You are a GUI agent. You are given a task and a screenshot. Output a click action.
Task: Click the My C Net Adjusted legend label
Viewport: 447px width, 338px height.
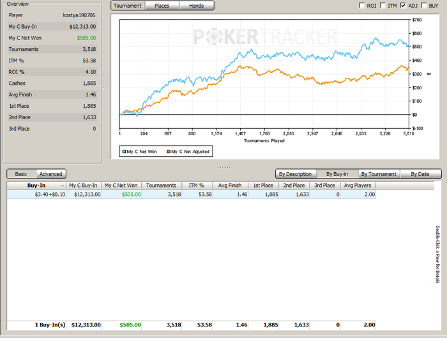(x=190, y=152)
